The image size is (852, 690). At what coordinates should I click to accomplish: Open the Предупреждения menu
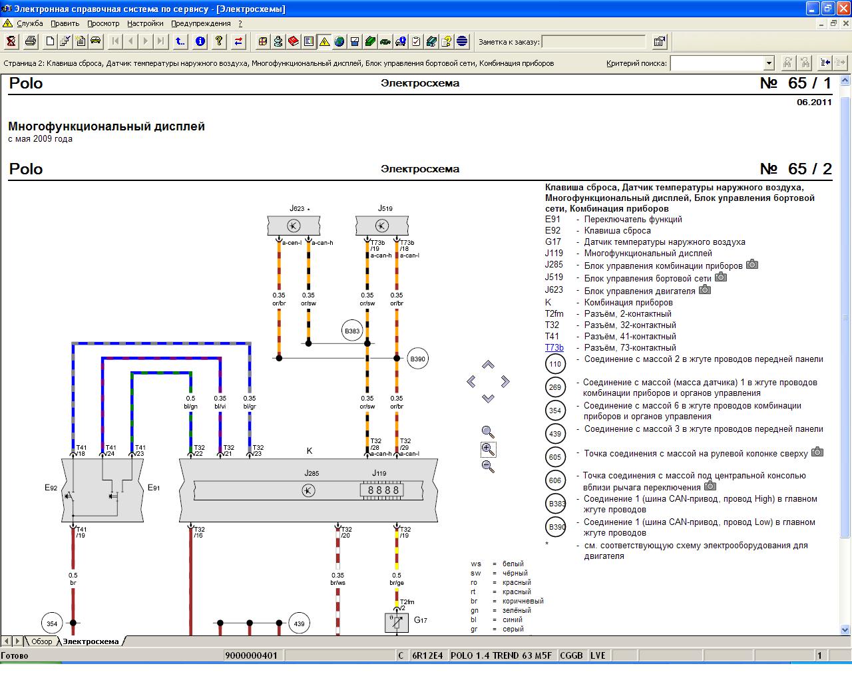coord(200,23)
